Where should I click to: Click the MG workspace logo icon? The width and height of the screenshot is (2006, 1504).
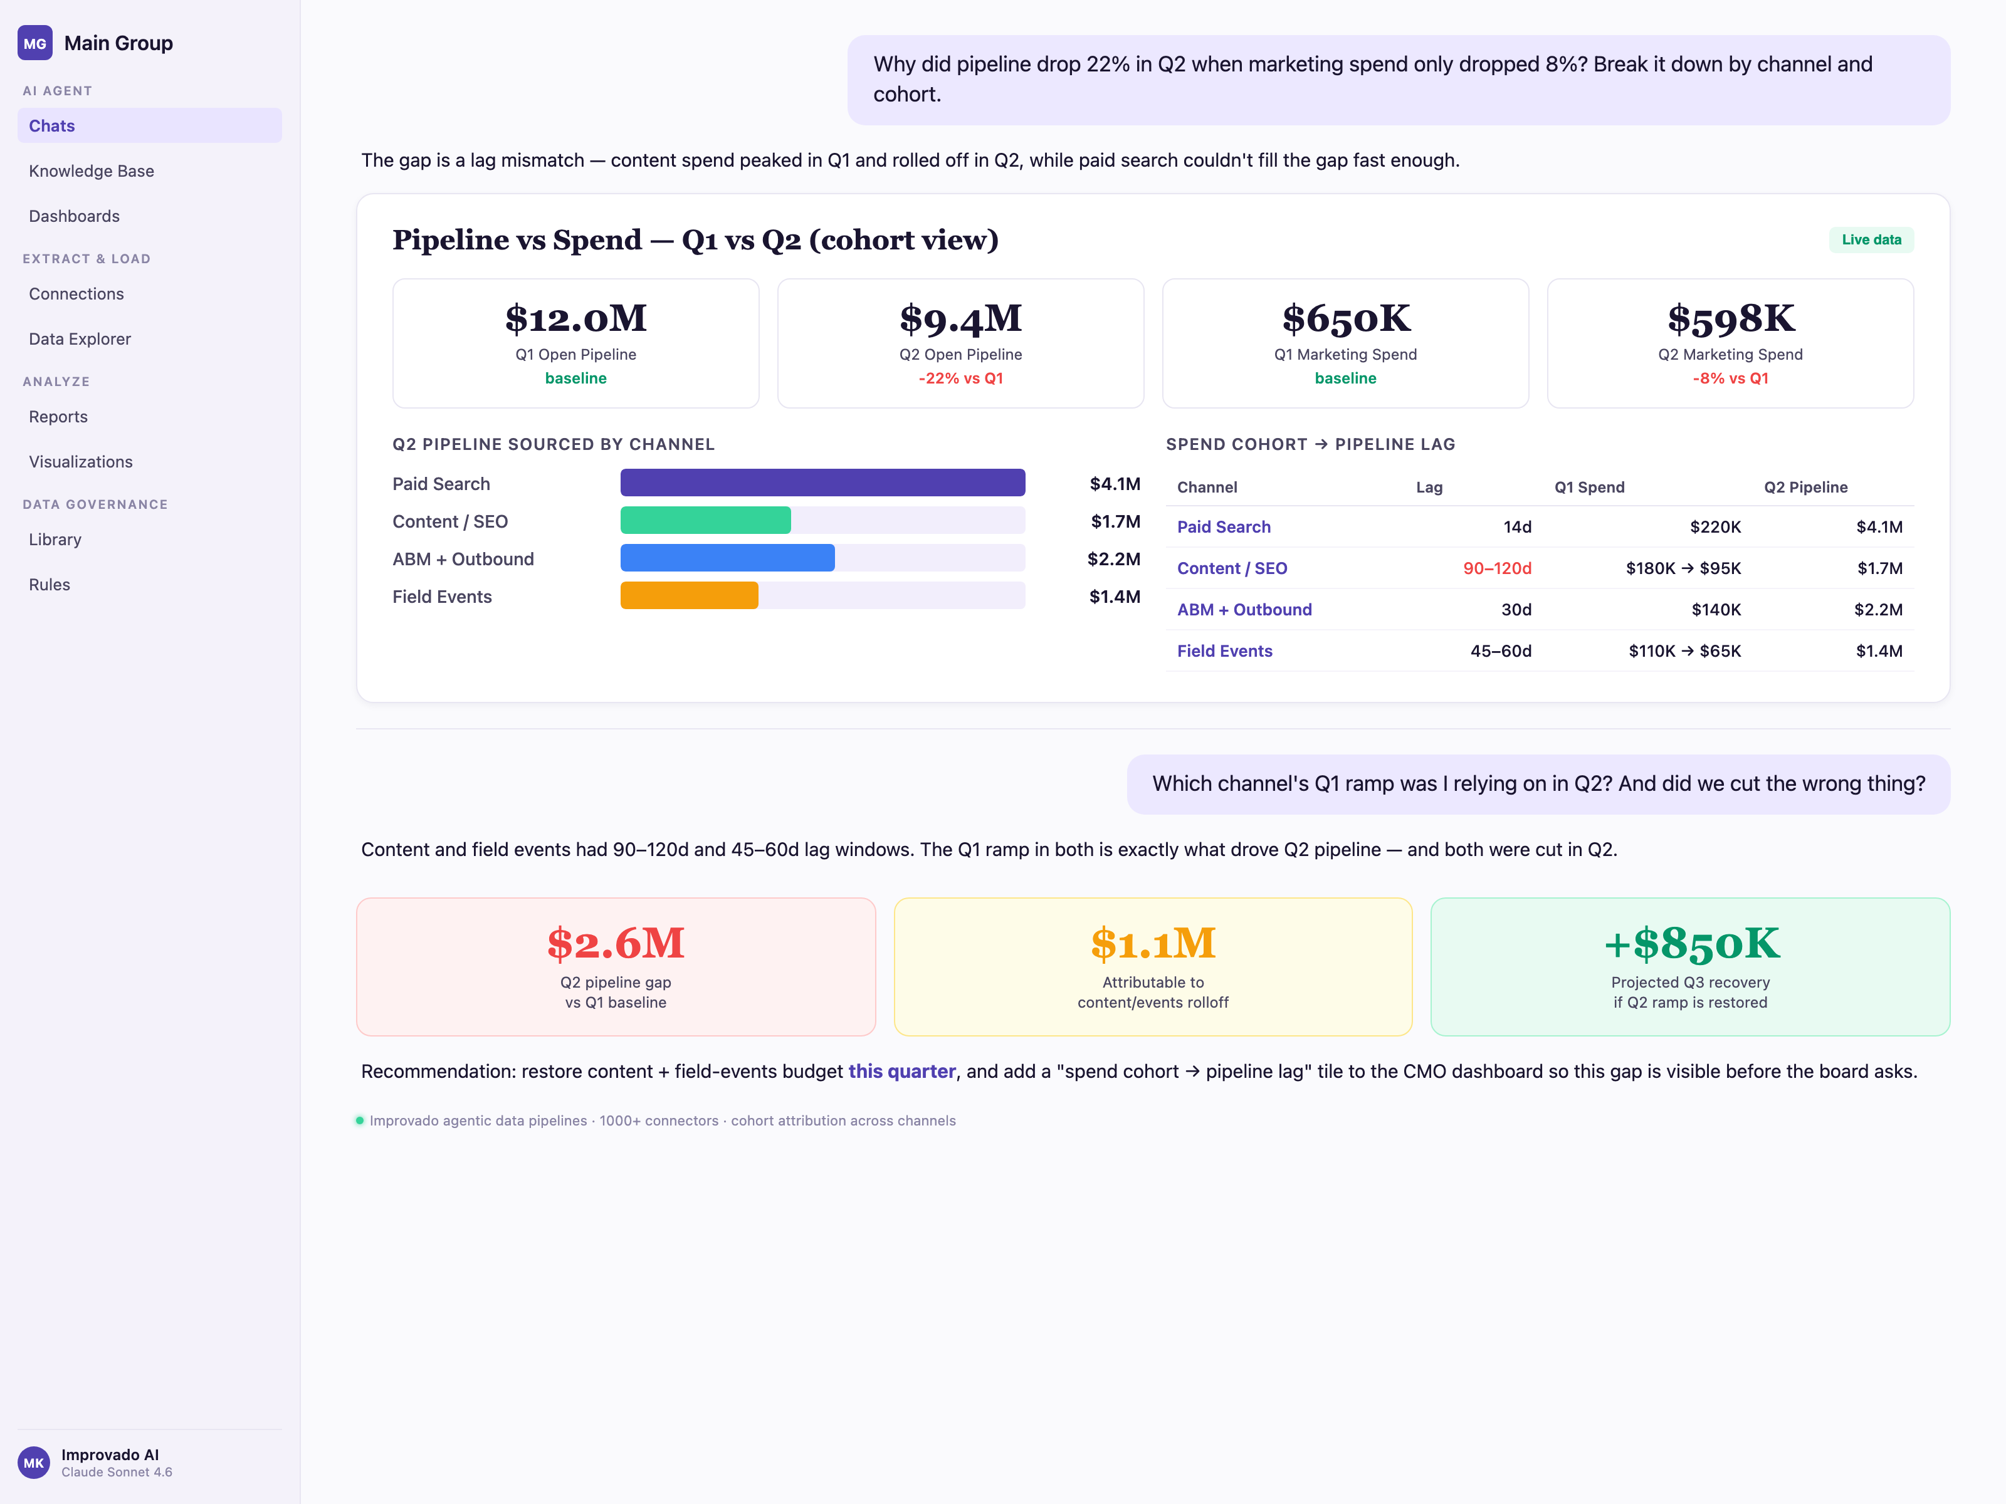point(34,43)
